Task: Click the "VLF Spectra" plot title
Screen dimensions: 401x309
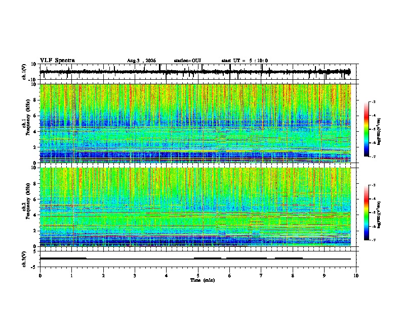Action: coord(57,61)
